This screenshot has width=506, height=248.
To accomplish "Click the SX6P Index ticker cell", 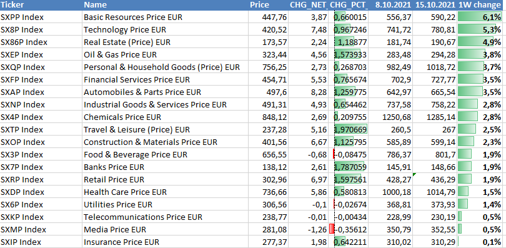I will [x=41, y=204].
